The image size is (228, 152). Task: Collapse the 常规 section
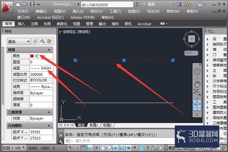pyautogui.click(x=49, y=50)
